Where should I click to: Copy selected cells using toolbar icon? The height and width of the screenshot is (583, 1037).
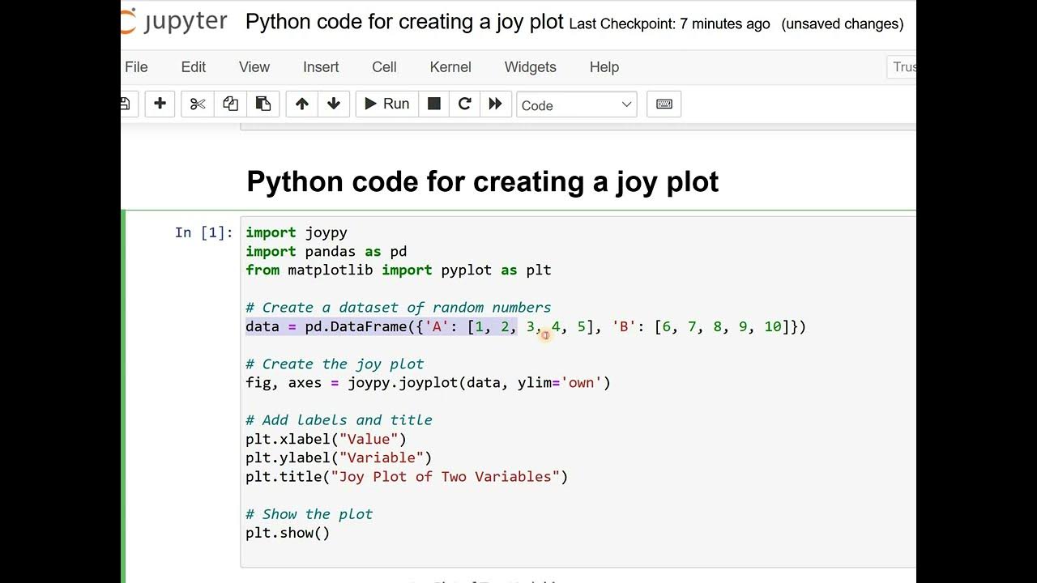230,104
